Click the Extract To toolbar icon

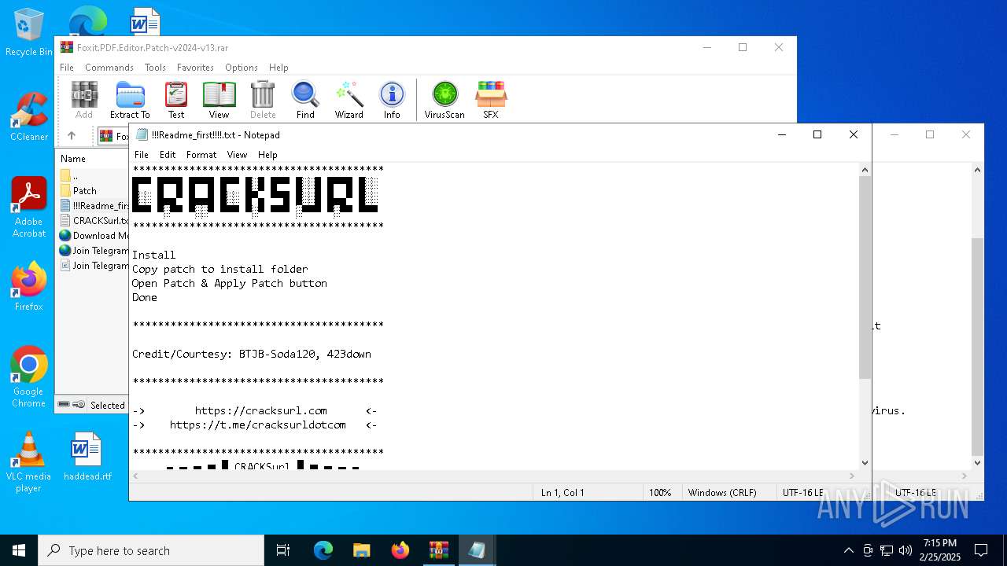[x=130, y=100]
